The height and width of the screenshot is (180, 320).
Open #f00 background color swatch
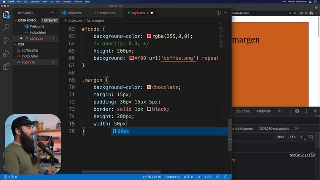tap(131, 58)
